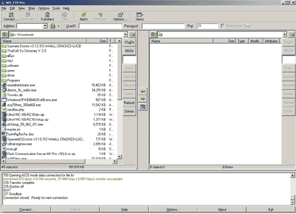Expand the local path dropdown

[126, 34]
